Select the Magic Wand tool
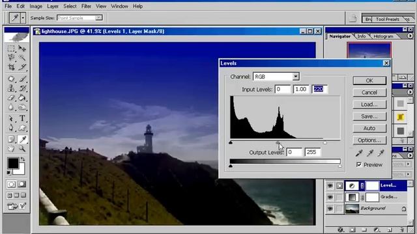This screenshot has width=417, height=234. click(x=22, y=58)
